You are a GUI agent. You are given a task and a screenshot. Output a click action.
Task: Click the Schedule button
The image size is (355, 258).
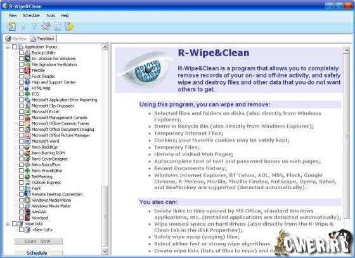(38, 253)
